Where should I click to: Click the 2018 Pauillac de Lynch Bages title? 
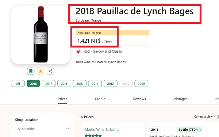tap(134, 11)
